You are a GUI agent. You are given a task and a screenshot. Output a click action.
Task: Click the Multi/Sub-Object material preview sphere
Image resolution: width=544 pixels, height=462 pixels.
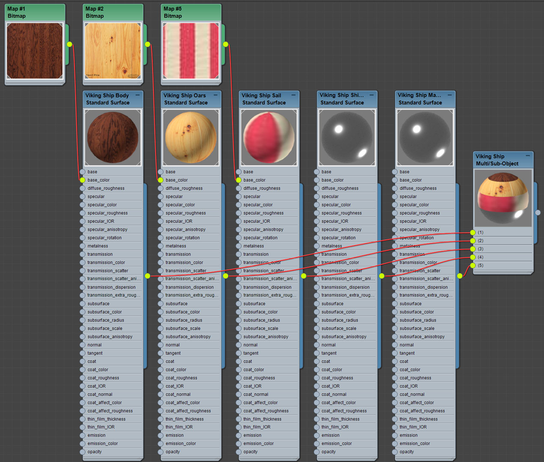(x=503, y=198)
